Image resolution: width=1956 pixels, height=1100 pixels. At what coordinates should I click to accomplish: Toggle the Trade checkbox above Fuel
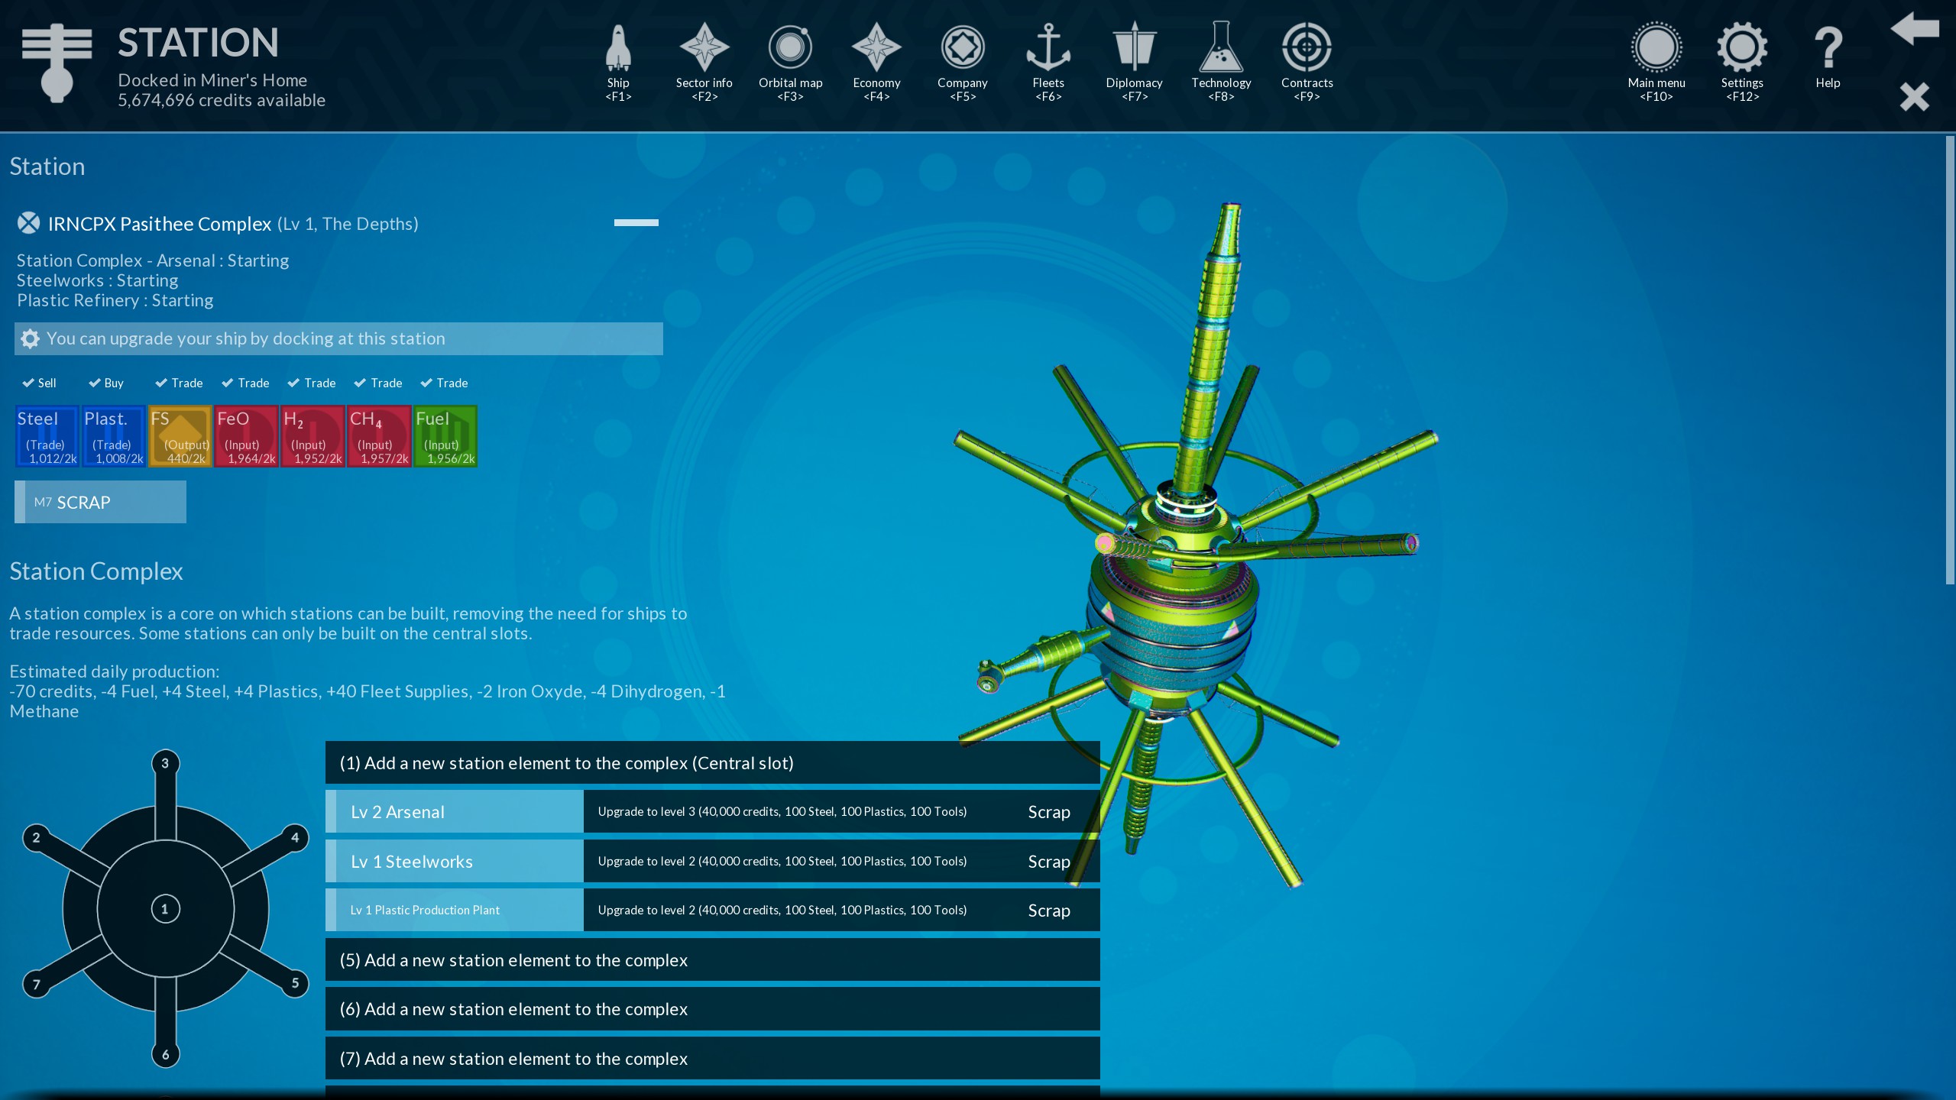[426, 383]
